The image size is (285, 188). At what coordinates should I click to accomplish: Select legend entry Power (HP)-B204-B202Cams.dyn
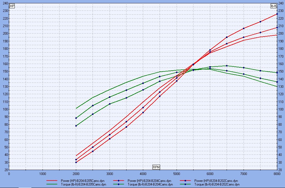point(209,181)
